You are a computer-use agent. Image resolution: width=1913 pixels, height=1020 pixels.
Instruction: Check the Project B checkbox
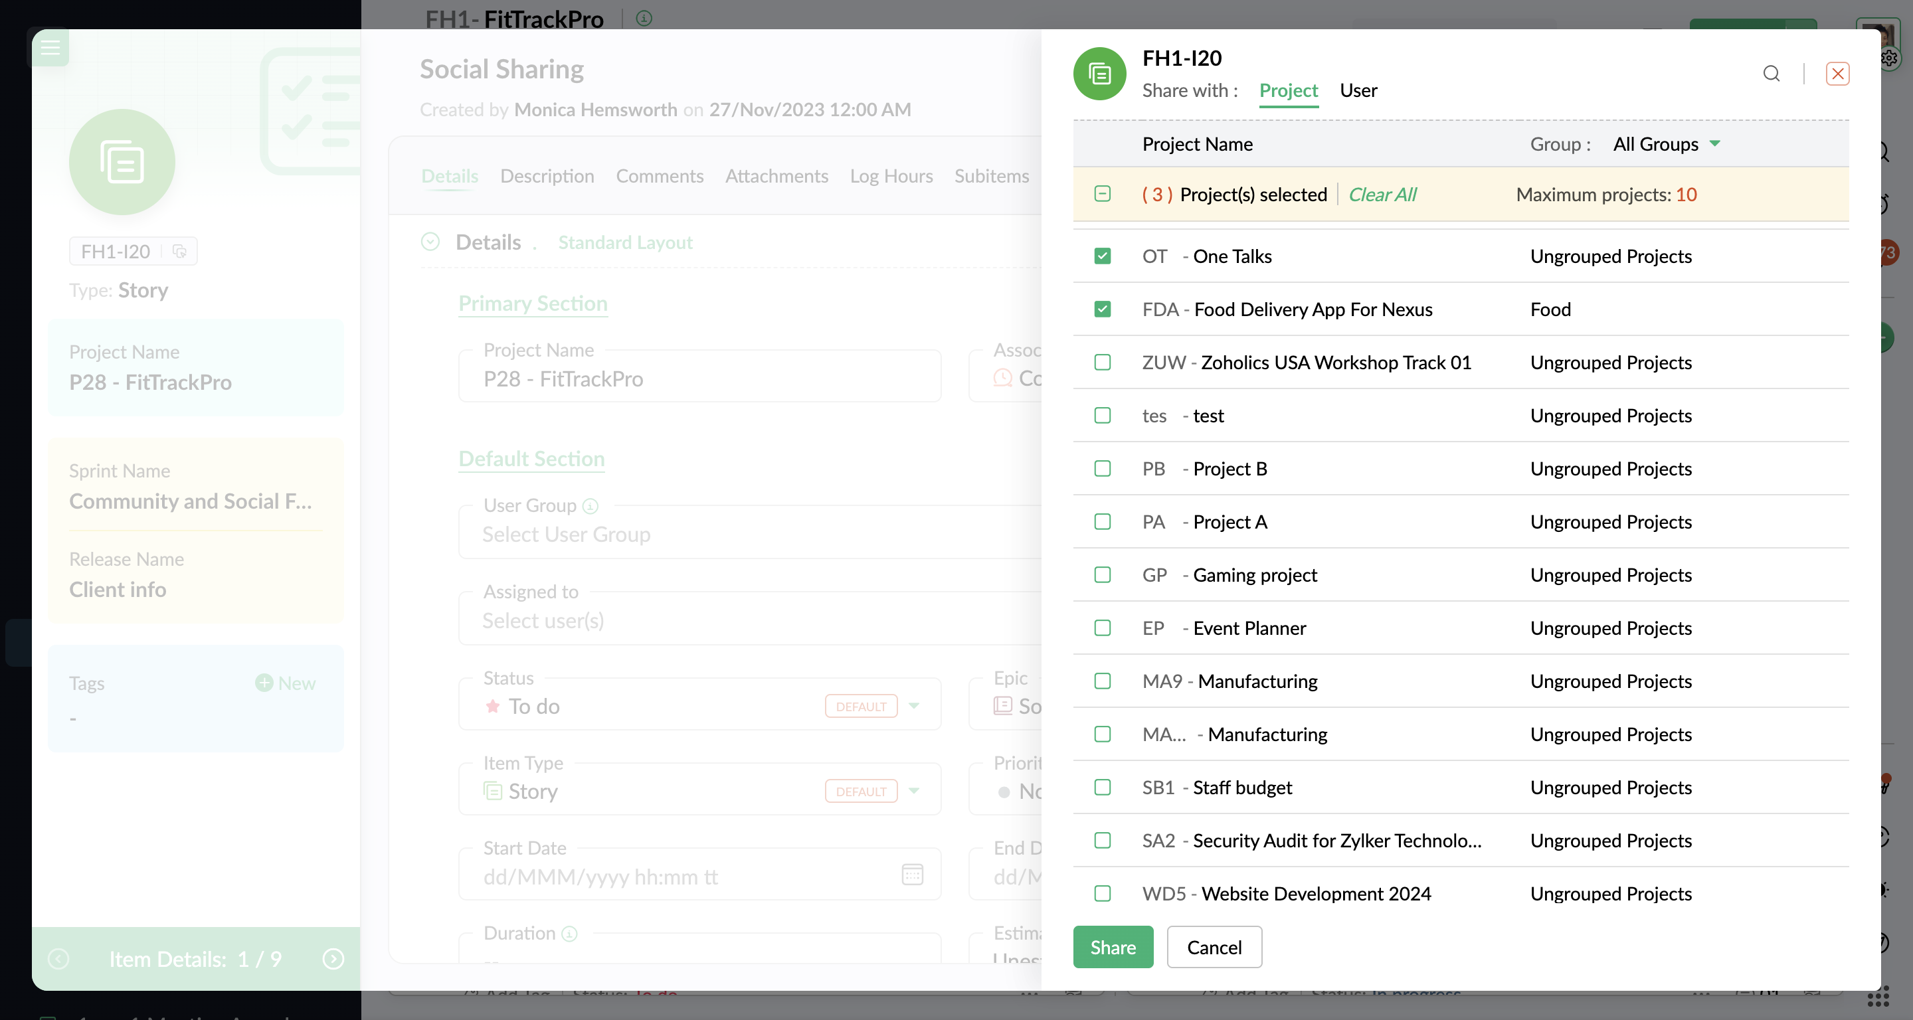tap(1103, 468)
